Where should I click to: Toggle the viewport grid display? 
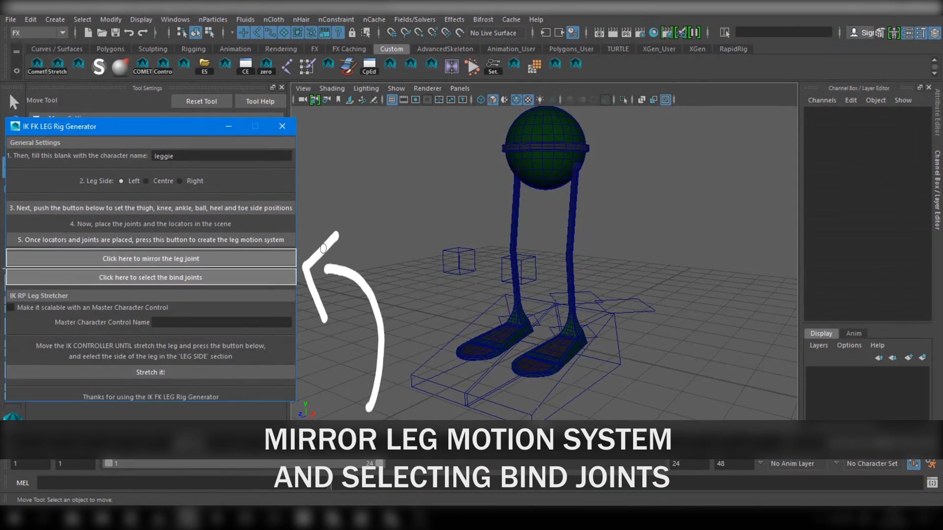pyautogui.click(x=392, y=100)
